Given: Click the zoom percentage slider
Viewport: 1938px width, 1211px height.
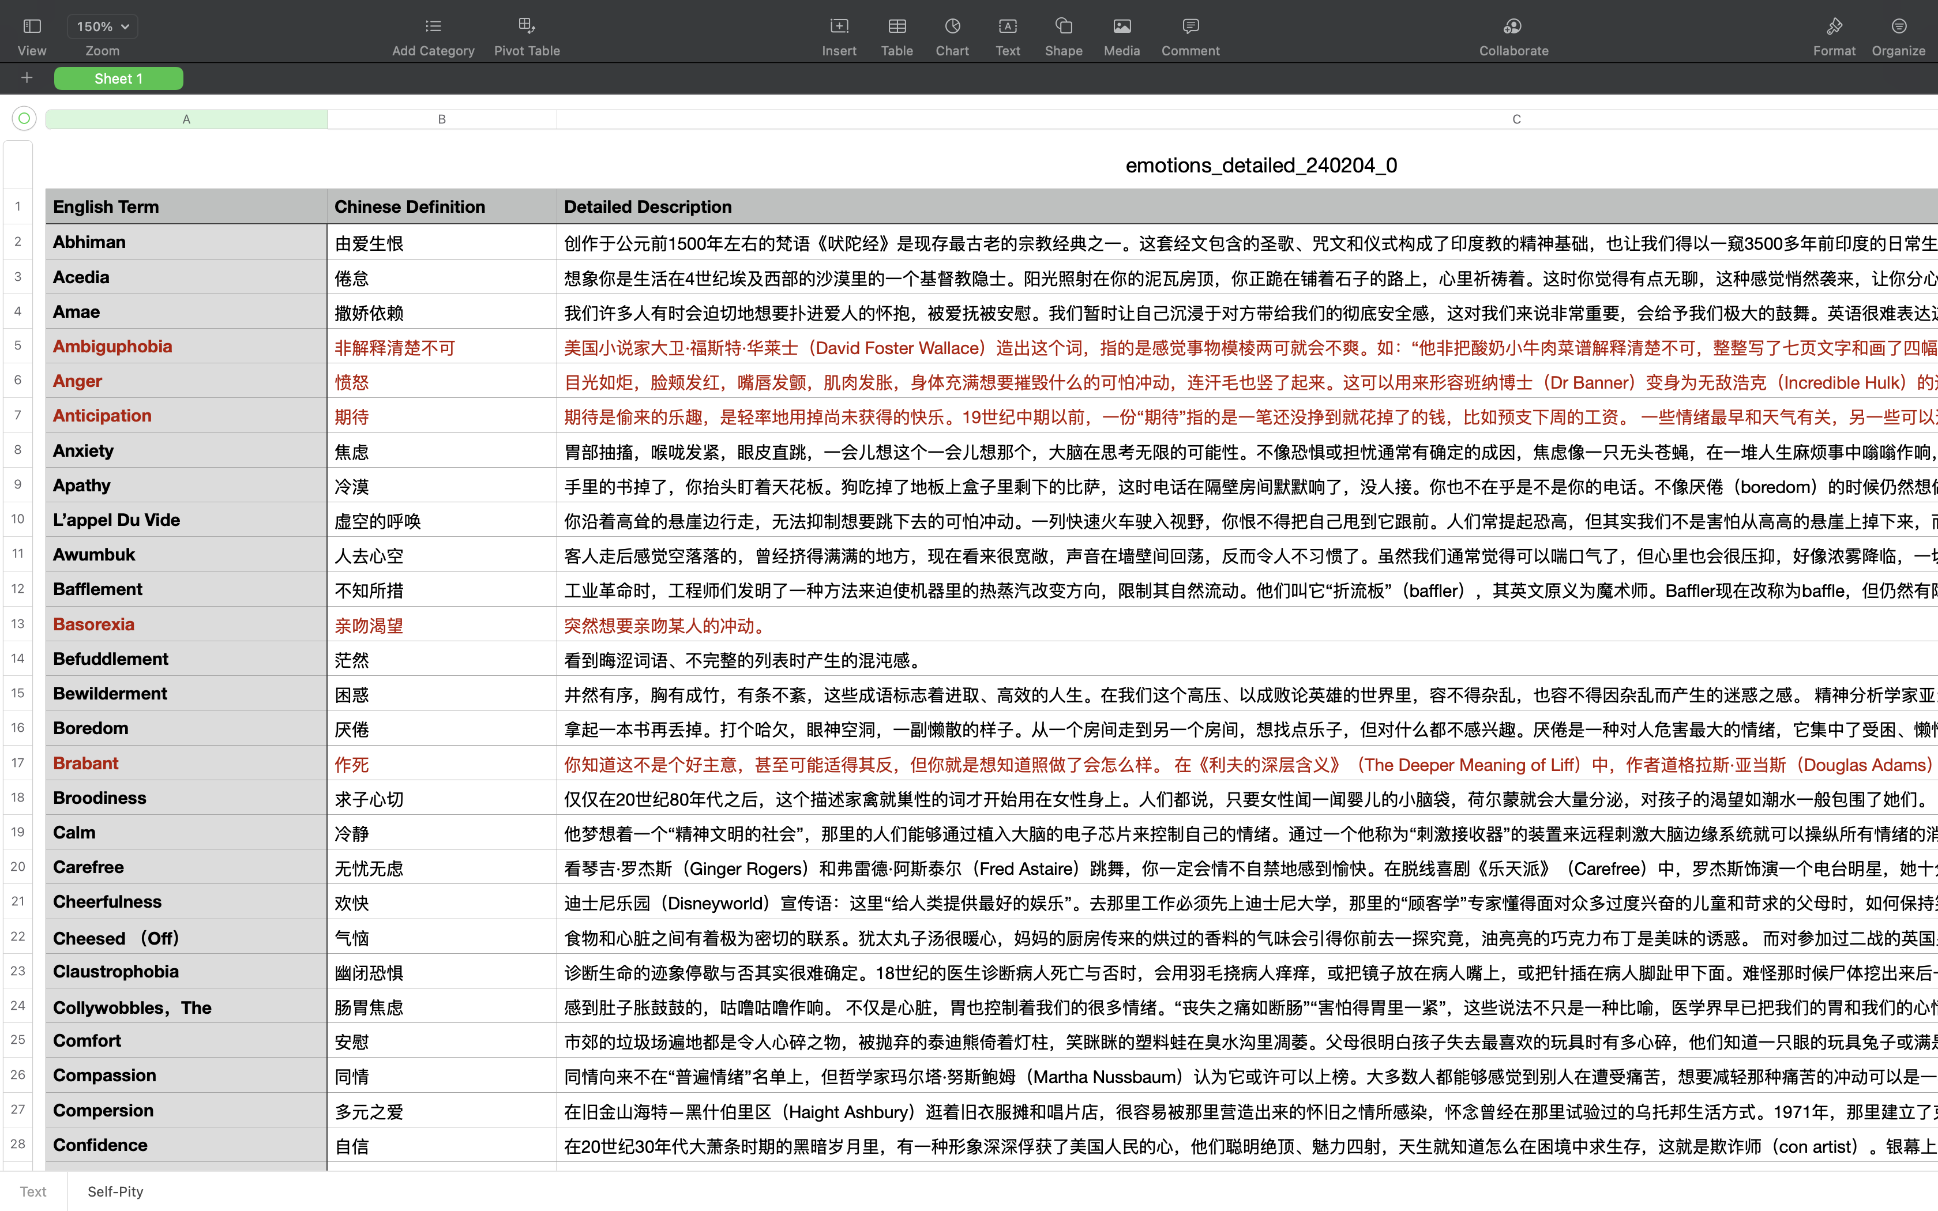Looking at the screenshot, I should pyautogui.click(x=102, y=25).
